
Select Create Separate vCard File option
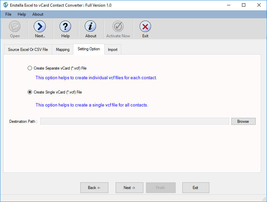[30, 68]
